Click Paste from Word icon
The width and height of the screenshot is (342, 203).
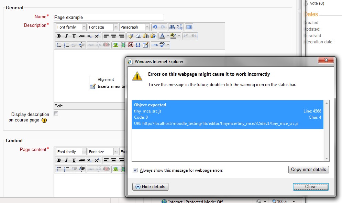click(153, 36)
